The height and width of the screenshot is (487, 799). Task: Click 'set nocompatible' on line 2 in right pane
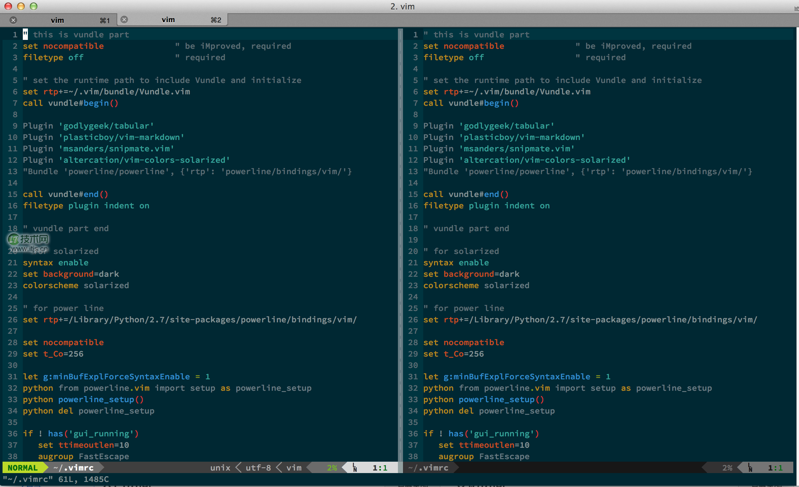point(464,46)
